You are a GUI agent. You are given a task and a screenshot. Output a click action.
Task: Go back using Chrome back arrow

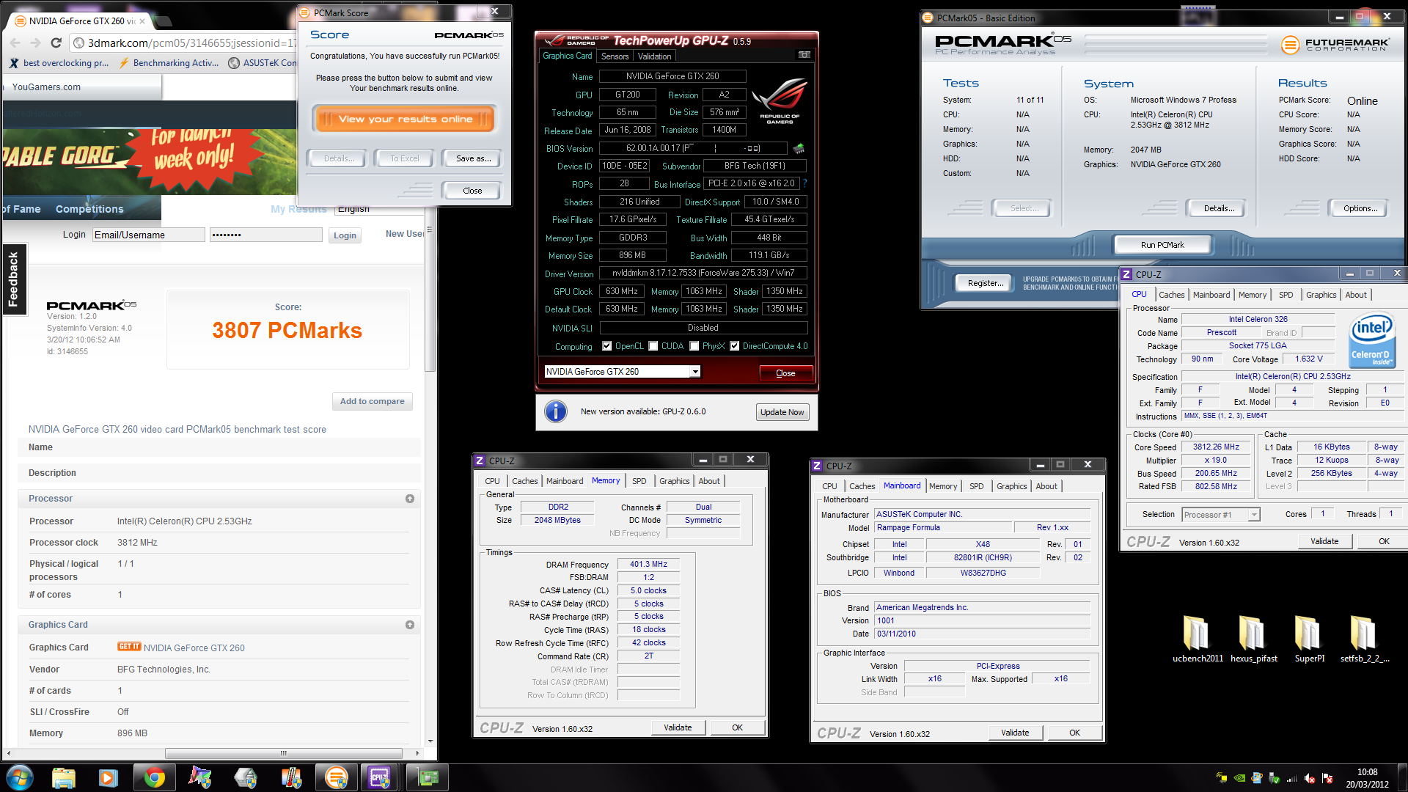click(15, 43)
